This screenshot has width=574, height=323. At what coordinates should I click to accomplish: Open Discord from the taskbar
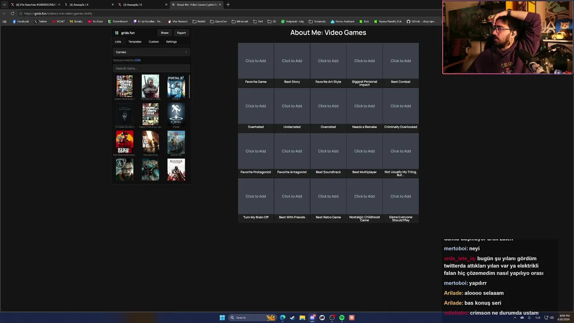[312, 318]
